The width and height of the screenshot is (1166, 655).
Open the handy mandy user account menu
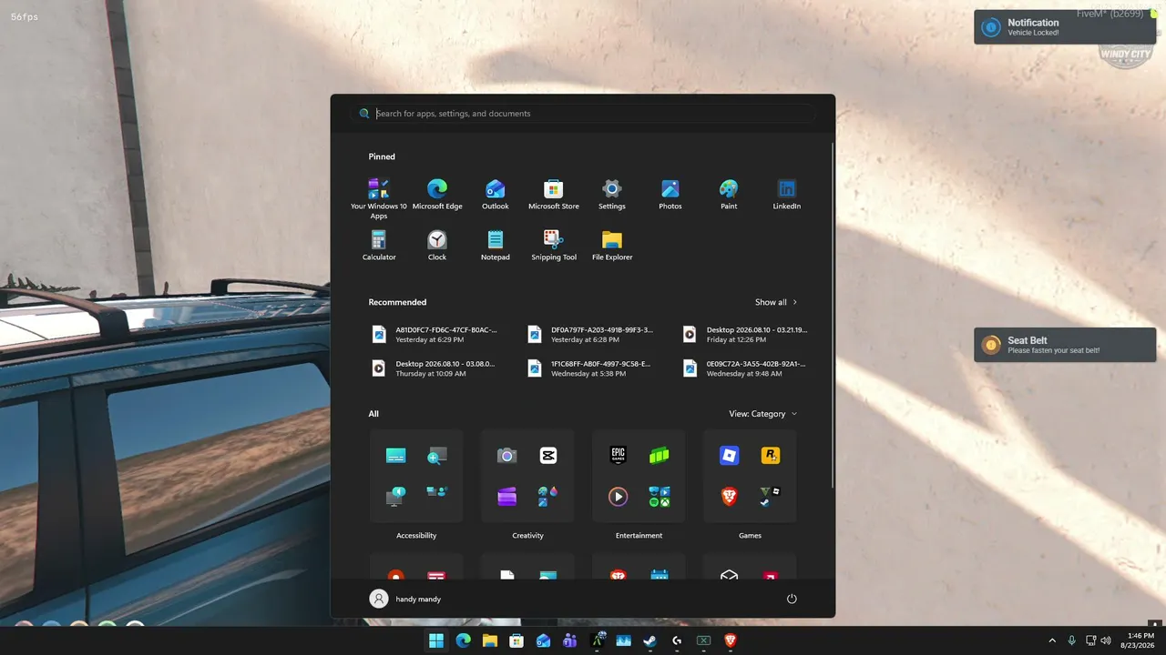(x=406, y=599)
